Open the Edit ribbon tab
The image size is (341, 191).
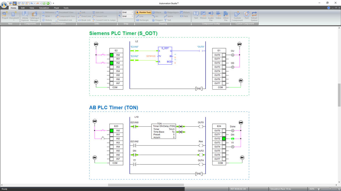pyautogui.click(x=23, y=8)
